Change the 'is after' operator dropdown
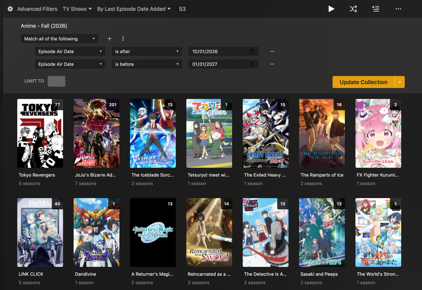The width and height of the screenshot is (422, 290). point(147,51)
